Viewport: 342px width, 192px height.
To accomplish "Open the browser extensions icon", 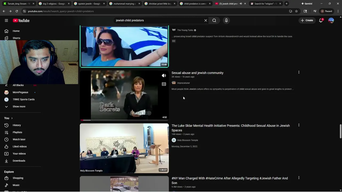I will point(305,11).
